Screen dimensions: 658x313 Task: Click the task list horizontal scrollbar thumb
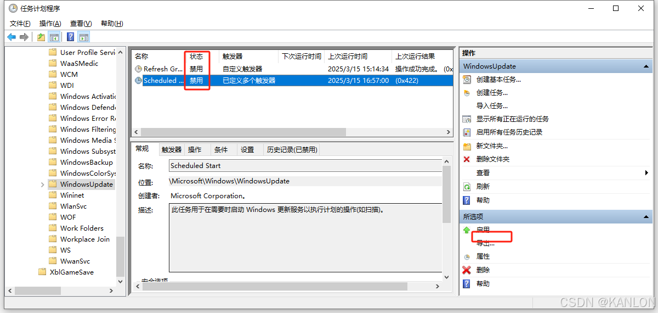click(243, 132)
